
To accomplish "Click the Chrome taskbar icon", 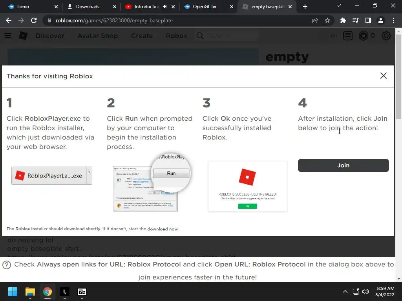I will coord(47,292).
